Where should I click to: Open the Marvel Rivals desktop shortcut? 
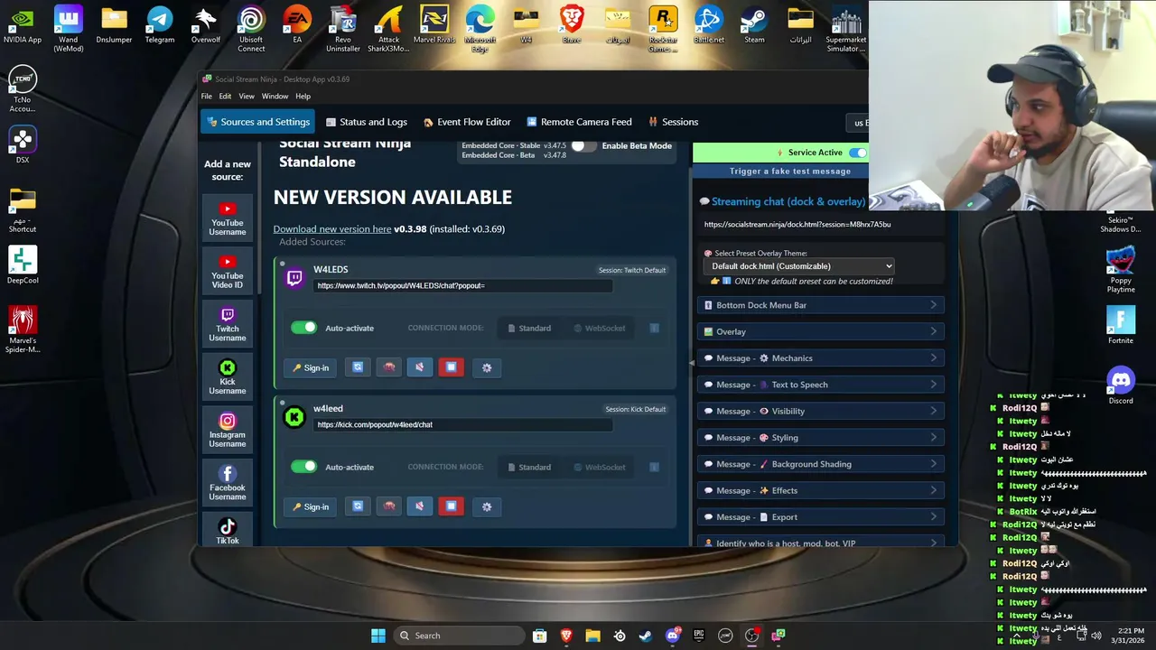(434, 26)
